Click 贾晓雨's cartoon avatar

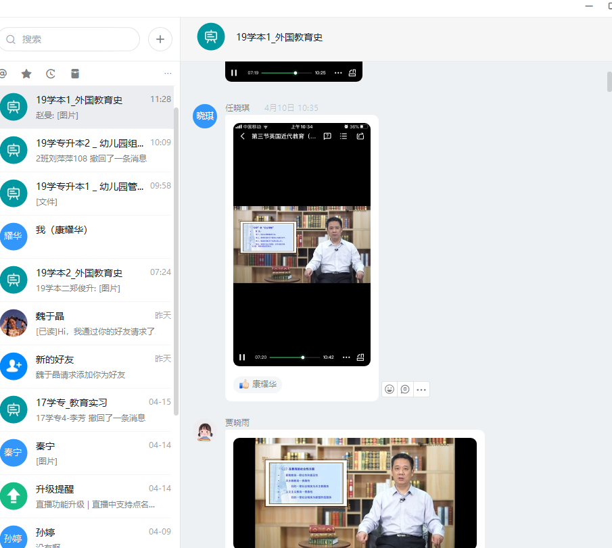pyautogui.click(x=205, y=430)
